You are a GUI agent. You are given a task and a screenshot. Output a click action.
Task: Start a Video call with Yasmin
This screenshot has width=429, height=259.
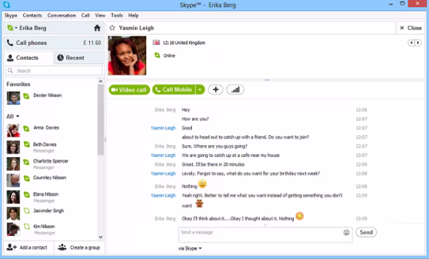[129, 90]
